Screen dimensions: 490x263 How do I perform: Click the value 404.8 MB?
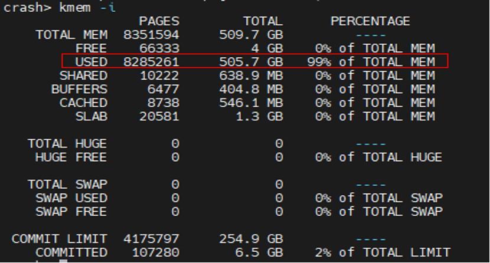point(251,89)
